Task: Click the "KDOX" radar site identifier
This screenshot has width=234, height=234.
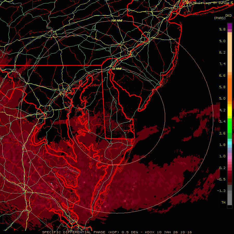Action: click(150, 232)
